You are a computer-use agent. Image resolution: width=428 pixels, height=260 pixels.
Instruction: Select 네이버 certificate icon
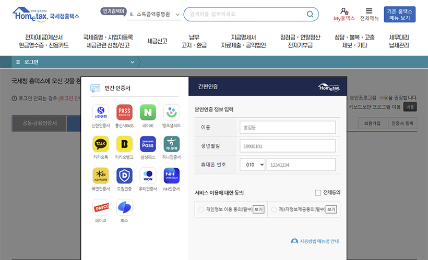pos(148,113)
